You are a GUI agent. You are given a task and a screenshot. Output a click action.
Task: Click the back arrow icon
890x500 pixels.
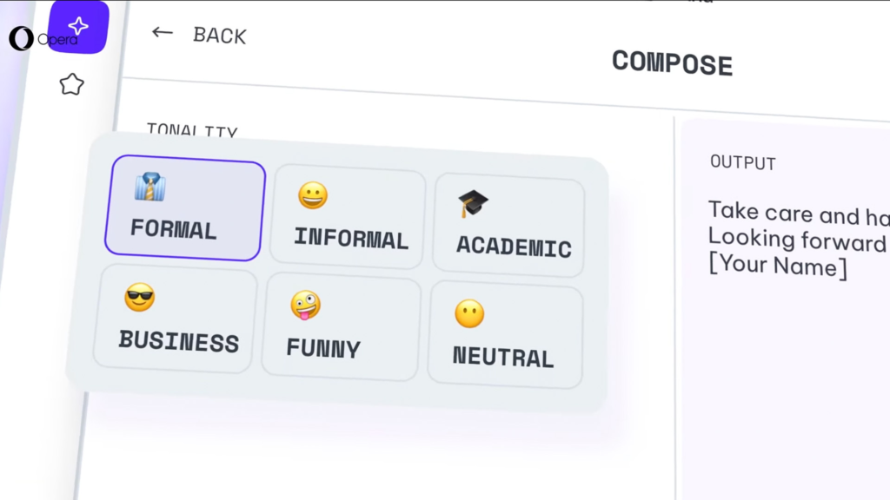163,32
